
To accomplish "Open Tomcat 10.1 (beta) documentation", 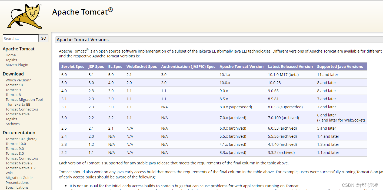I will click(21, 139).
